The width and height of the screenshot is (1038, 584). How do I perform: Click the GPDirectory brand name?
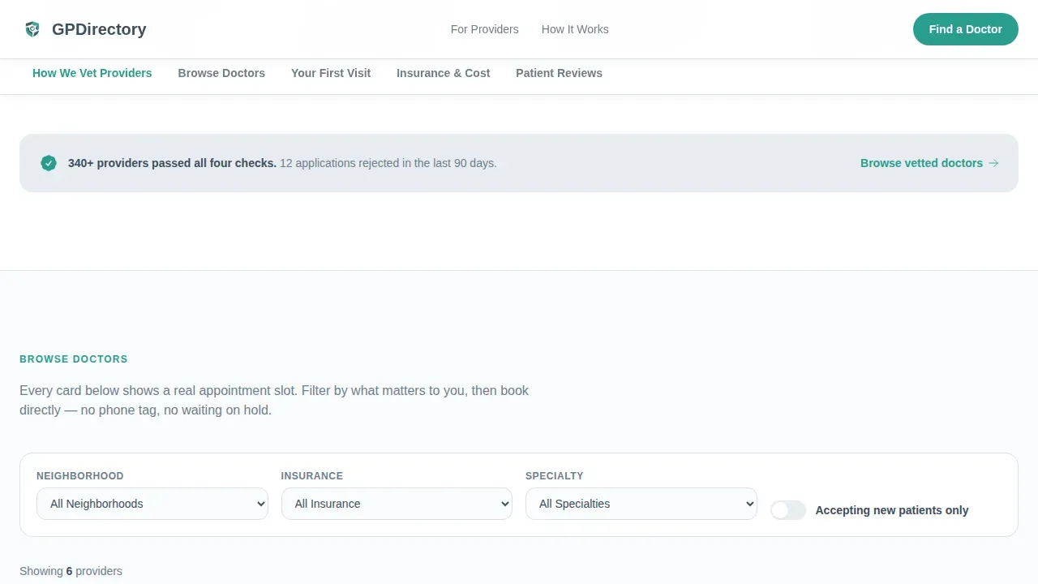(x=99, y=29)
